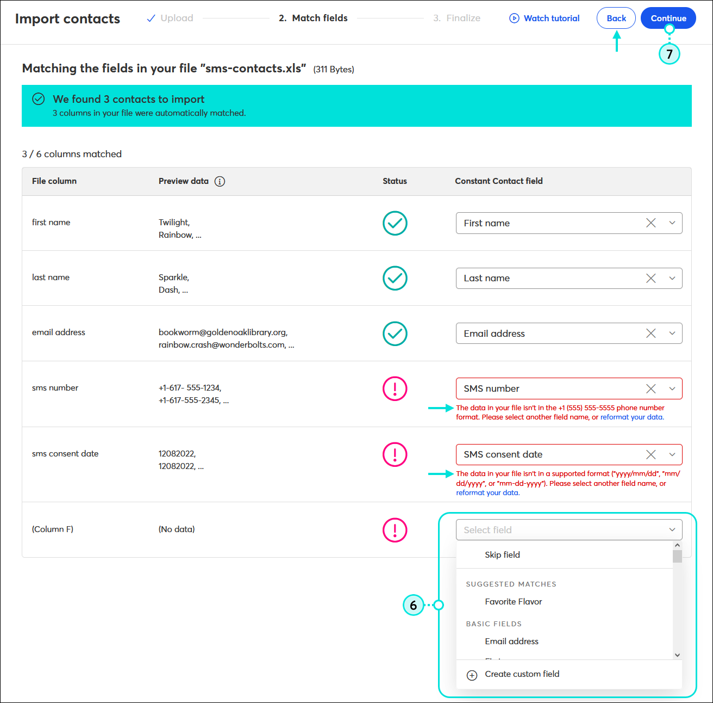Click the email address matched checkmark icon
Image resolution: width=713 pixels, height=703 pixels.
pyautogui.click(x=395, y=334)
